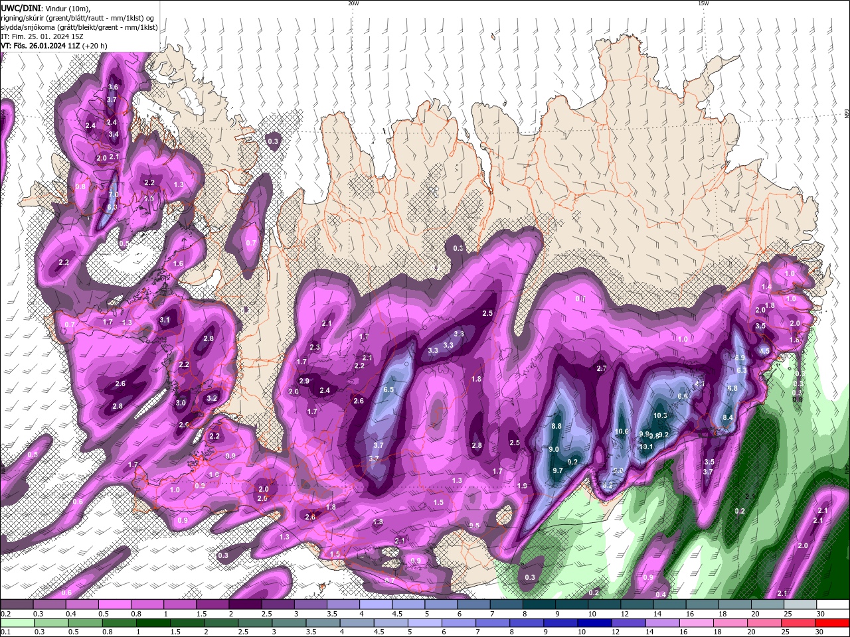Viewport: 850px width, 637px height.
Task: Select the IT: Fim. 25. 01. 2024 15Z line
Action: click(x=42, y=36)
